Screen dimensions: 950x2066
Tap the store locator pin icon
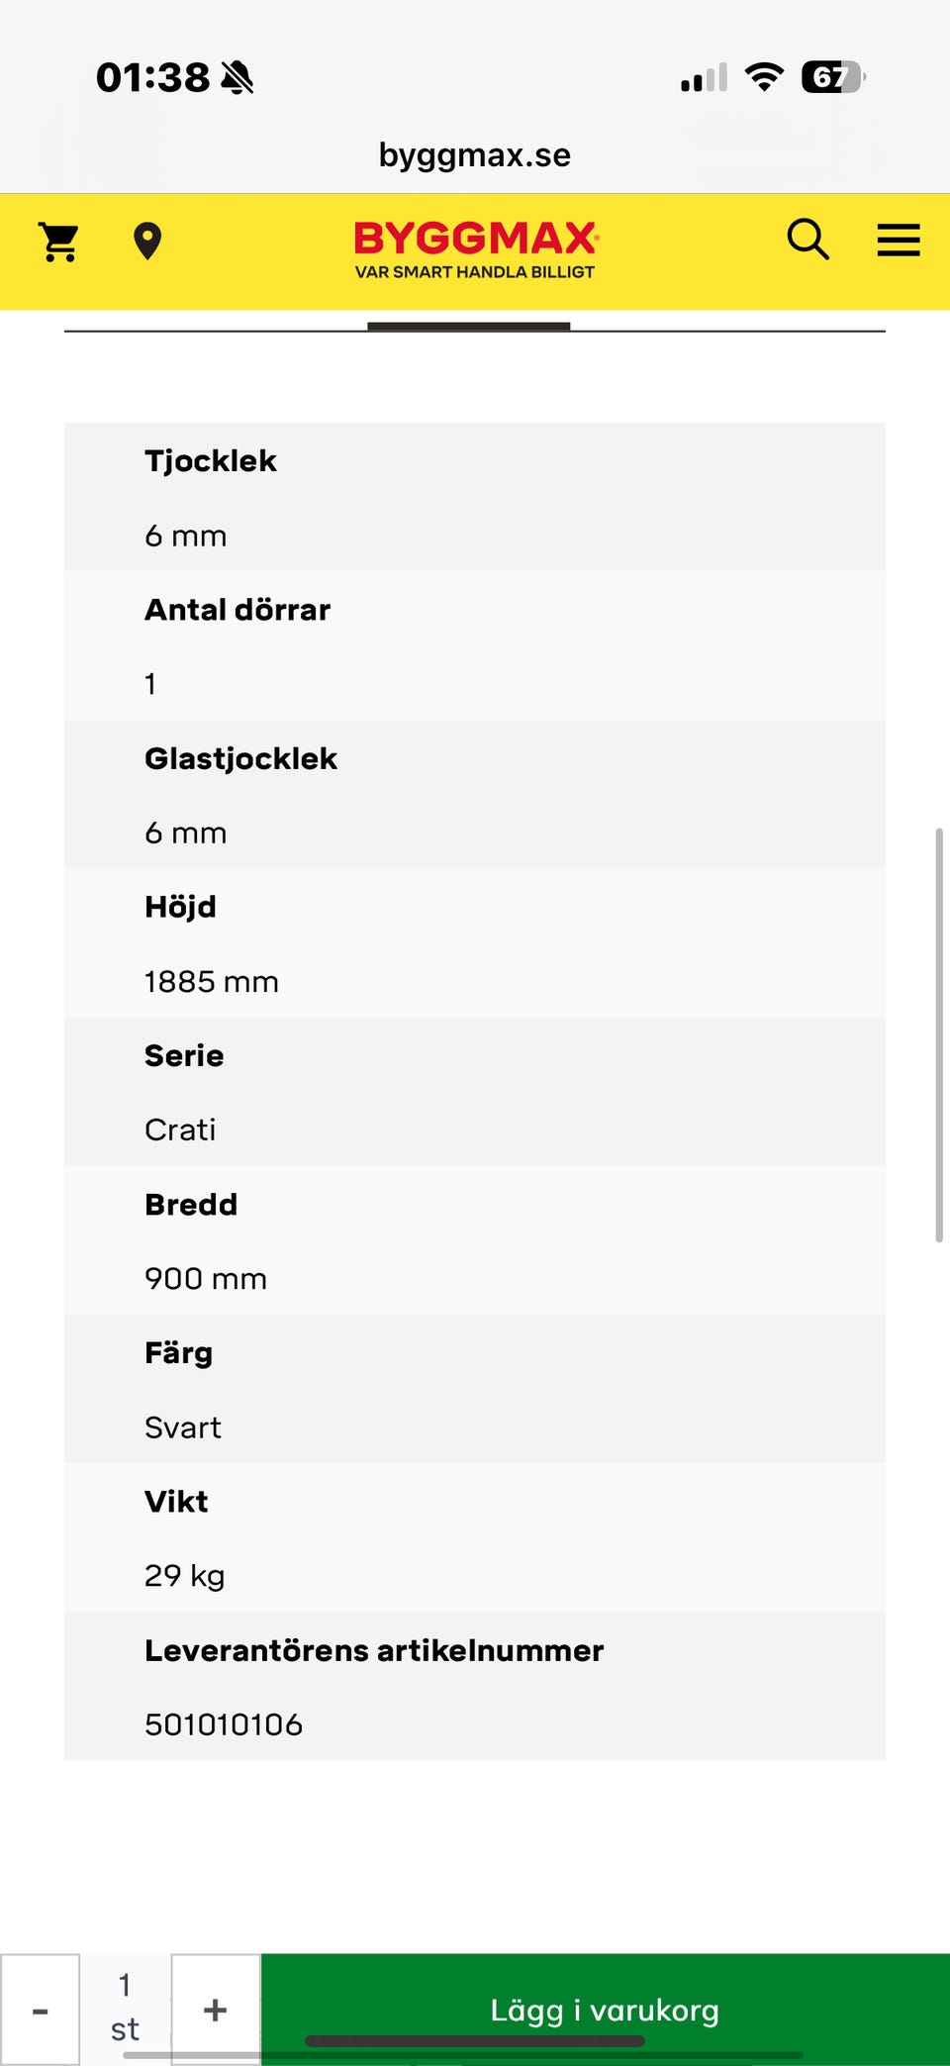(147, 242)
